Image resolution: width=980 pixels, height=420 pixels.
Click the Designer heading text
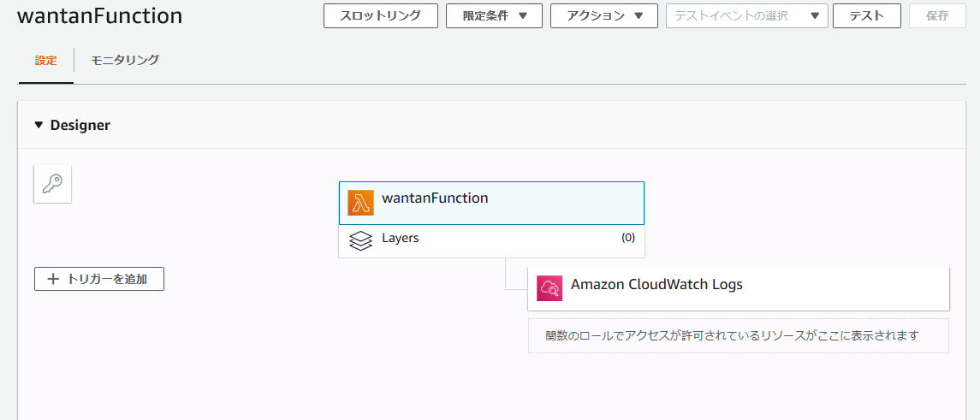[x=80, y=126]
